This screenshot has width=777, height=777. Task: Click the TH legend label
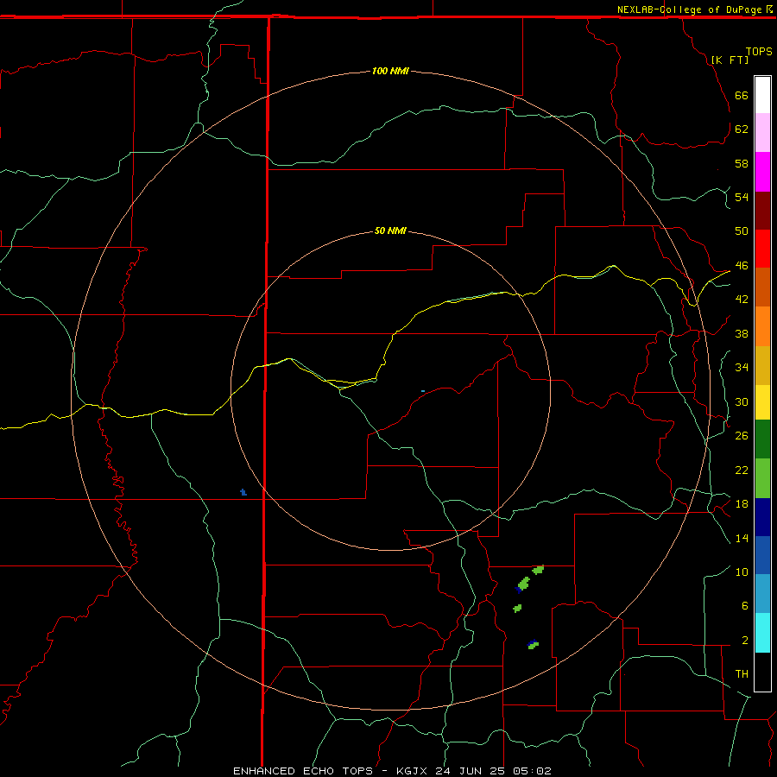(742, 673)
